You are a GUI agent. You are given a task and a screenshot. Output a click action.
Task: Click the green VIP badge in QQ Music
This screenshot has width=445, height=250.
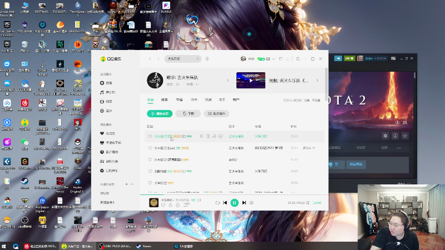click(x=261, y=59)
